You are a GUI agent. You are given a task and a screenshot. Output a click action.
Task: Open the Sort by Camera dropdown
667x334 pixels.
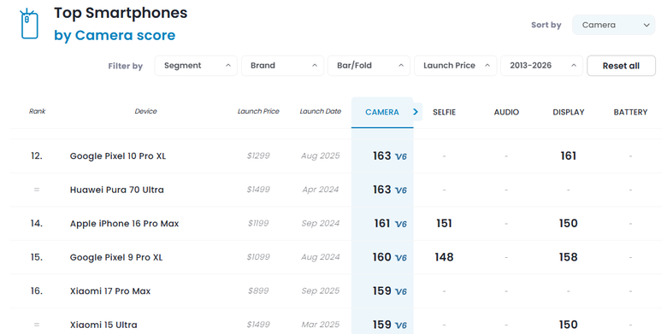pos(613,25)
